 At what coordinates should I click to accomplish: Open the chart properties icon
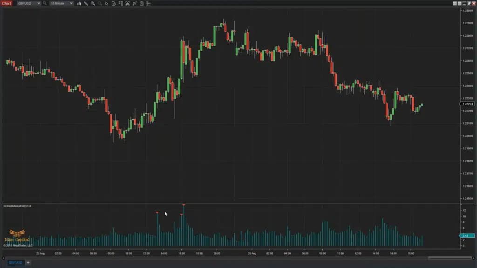(x=142, y=4)
